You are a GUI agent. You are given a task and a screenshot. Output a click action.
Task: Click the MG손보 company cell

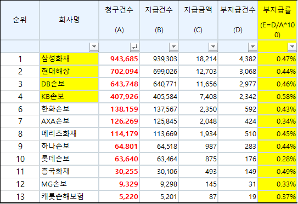tap(69, 184)
